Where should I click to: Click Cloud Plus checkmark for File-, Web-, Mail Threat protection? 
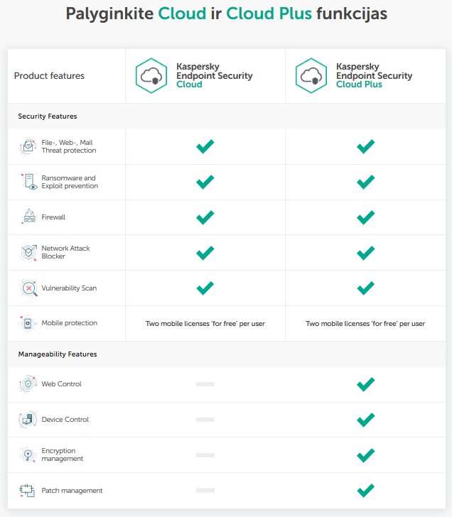[365, 146]
